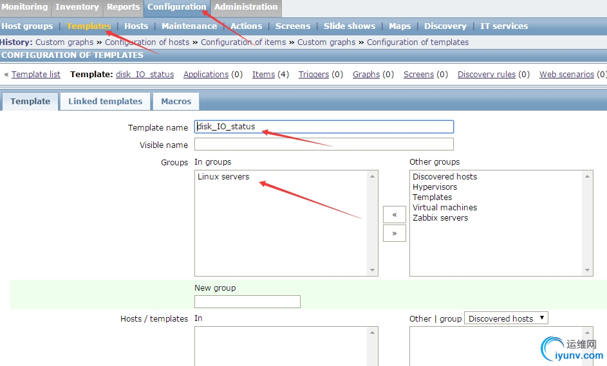Focus the Visible name field
This screenshot has height=366, width=607.
pyautogui.click(x=324, y=144)
